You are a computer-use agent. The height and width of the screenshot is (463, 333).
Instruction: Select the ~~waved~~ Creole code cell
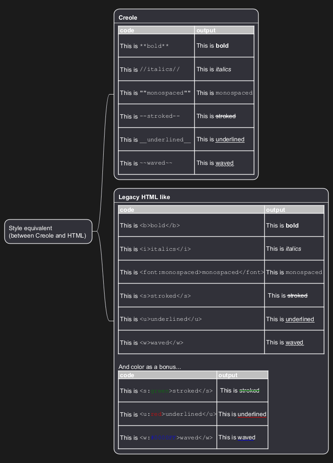coord(156,163)
